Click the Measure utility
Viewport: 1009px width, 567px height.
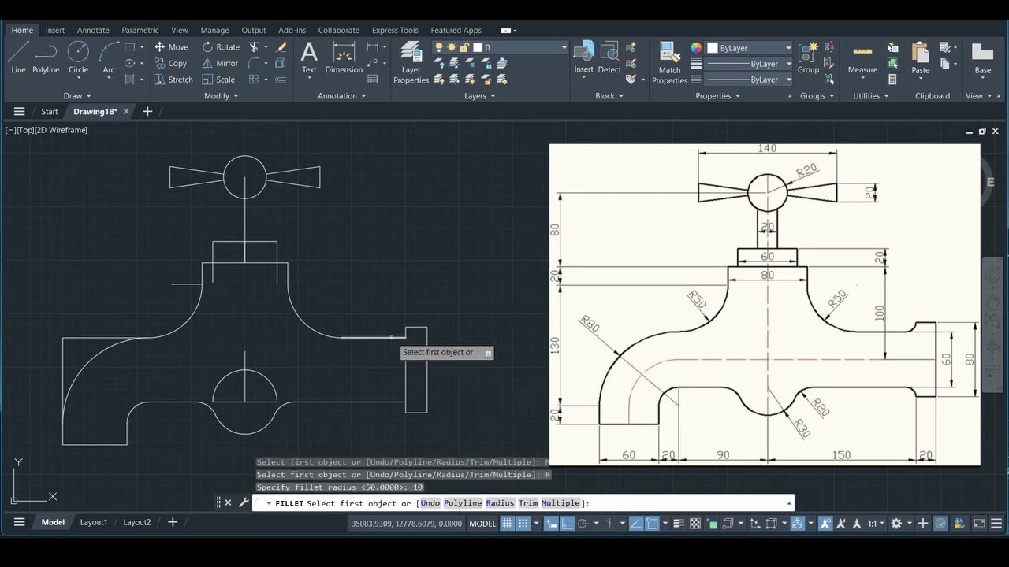point(862,59)
